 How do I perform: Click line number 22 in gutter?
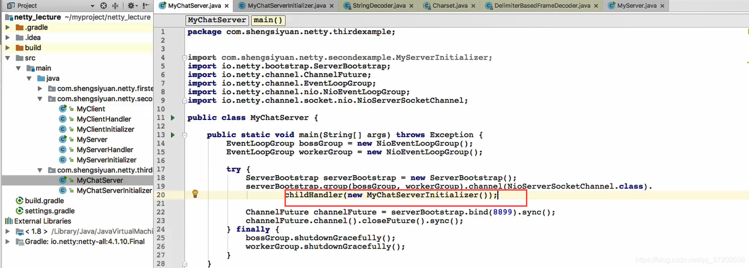click(x=161, y=212)
